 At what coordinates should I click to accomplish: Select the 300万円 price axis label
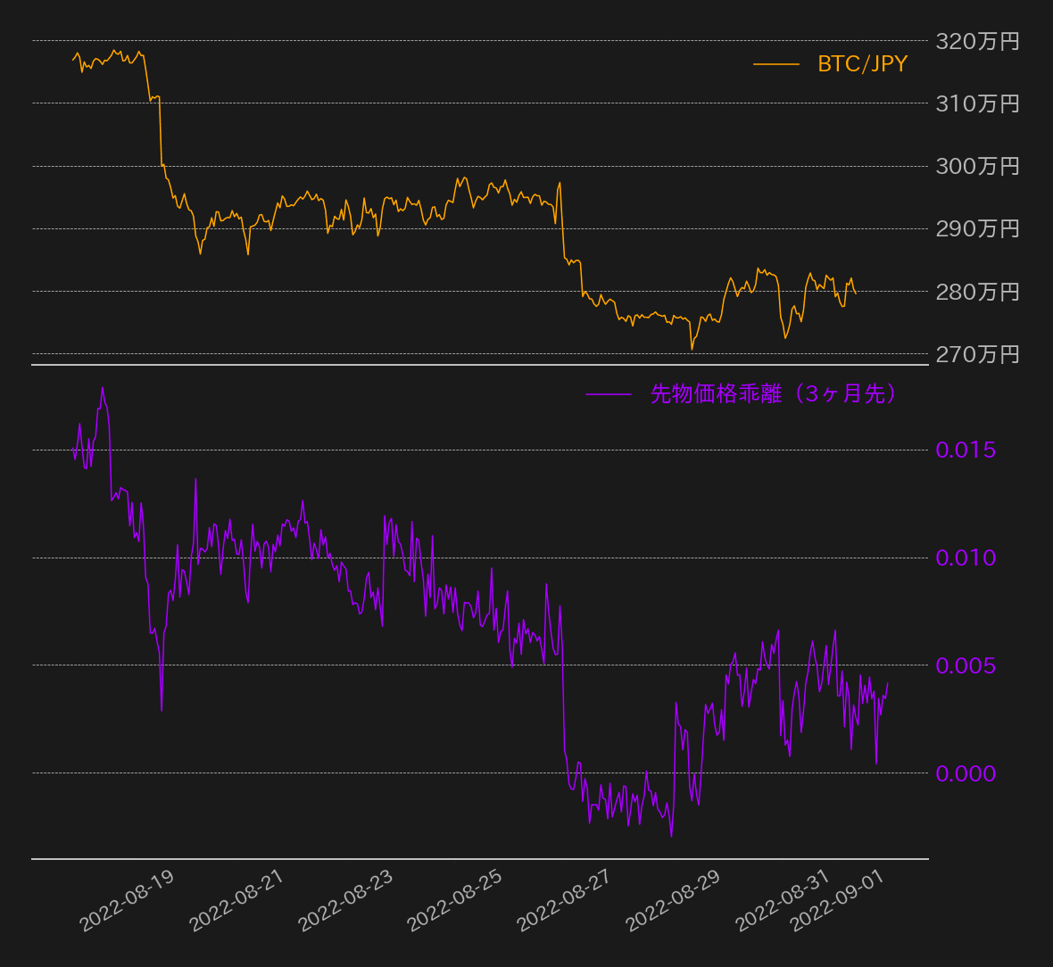tap(977, 166)
